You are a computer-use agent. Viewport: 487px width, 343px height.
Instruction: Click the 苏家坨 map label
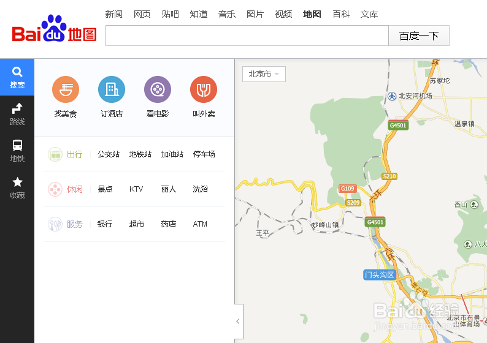(440, 81)
